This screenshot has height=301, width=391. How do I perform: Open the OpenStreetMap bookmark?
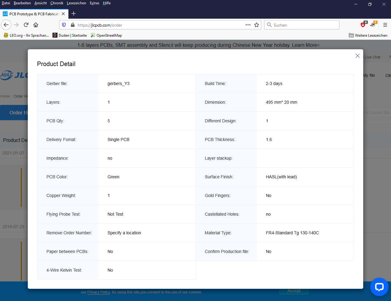click(106, 35)
